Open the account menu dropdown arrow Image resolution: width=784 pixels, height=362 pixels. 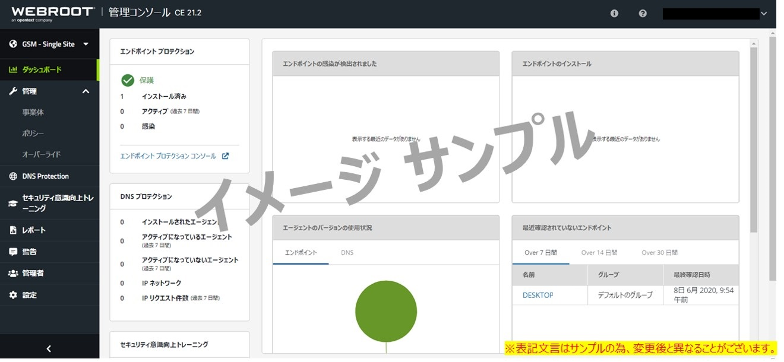(x=764, y=14)
